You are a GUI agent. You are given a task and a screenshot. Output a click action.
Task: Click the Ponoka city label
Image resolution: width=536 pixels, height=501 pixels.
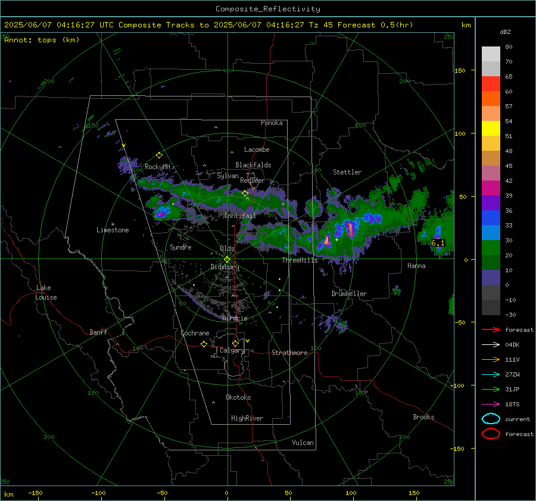click(272, 123)
